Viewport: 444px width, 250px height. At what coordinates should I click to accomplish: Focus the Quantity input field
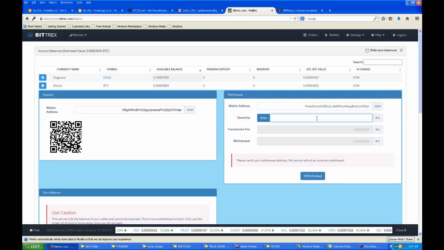[x=321, y=118]
